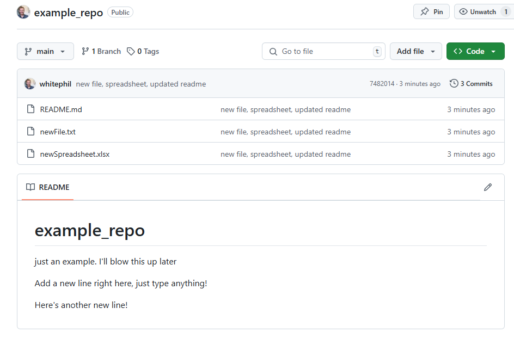Click the file icon for newFile.txt

30,131
